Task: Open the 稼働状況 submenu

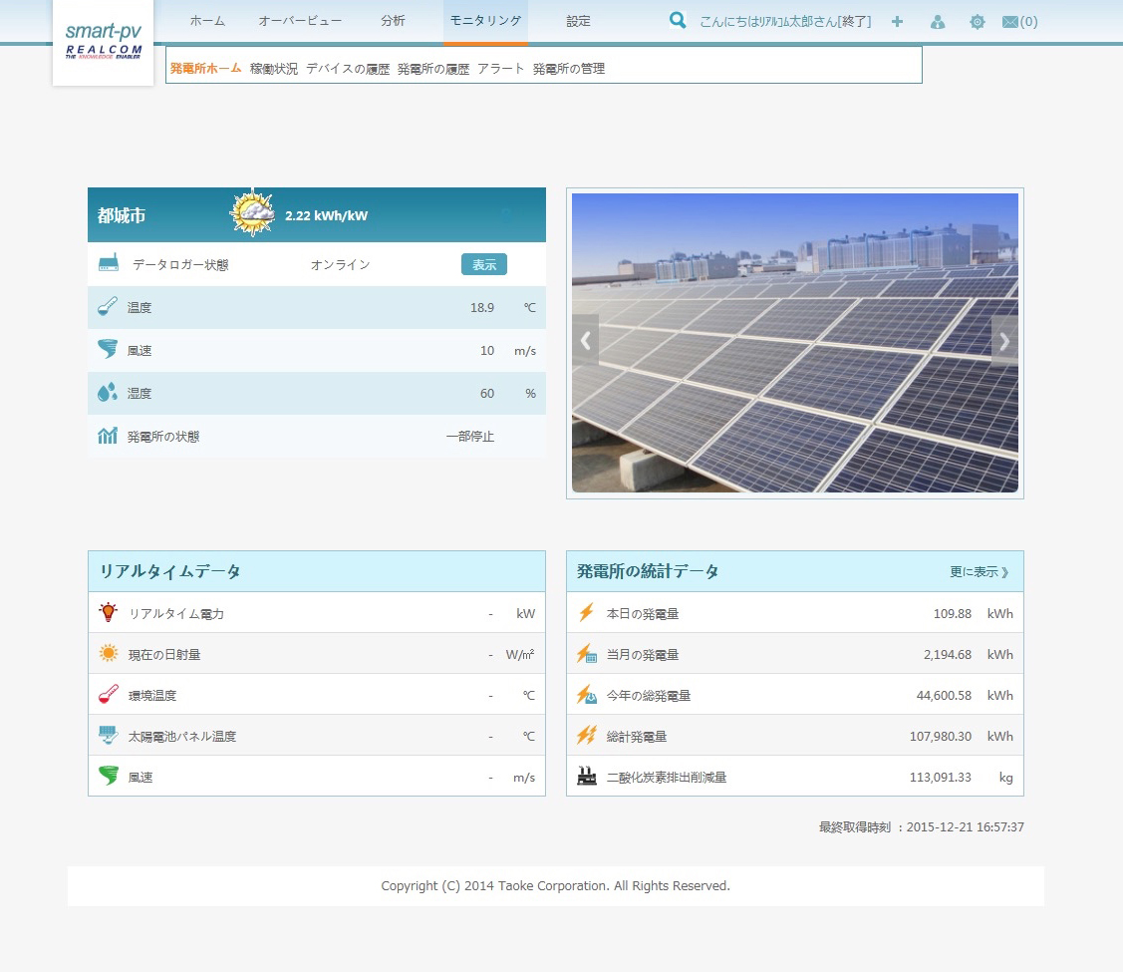Action: pos(274,68)
